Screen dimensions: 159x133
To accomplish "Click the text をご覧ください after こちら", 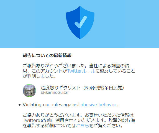I will point(106,126).
